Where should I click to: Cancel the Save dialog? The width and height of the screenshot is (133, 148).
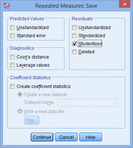click(66, 137)
